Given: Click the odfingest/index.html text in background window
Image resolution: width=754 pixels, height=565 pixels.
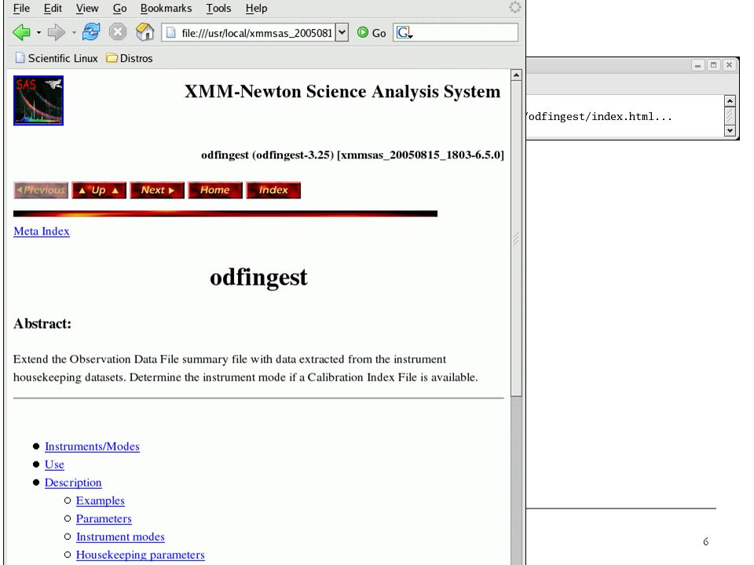Looking at the screenshot, I should click(598, 117).
